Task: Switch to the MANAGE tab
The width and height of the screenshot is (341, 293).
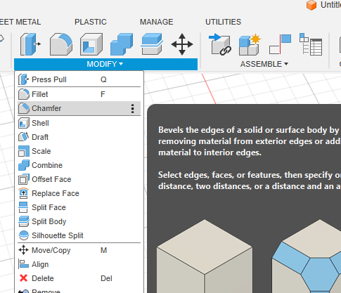Action: click(156, 22)
